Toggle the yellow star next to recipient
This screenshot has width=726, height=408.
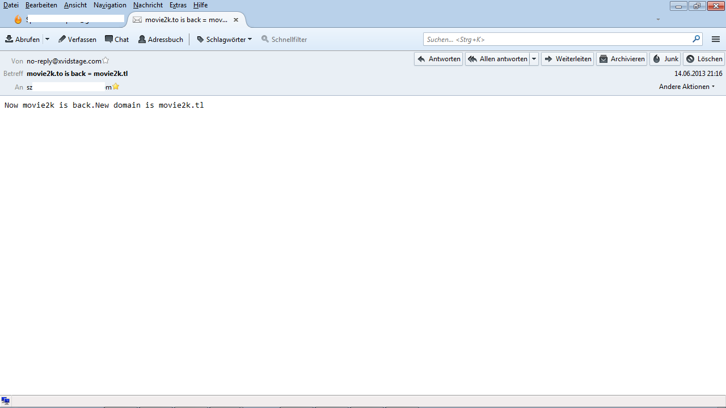click(x=116, y=87)
